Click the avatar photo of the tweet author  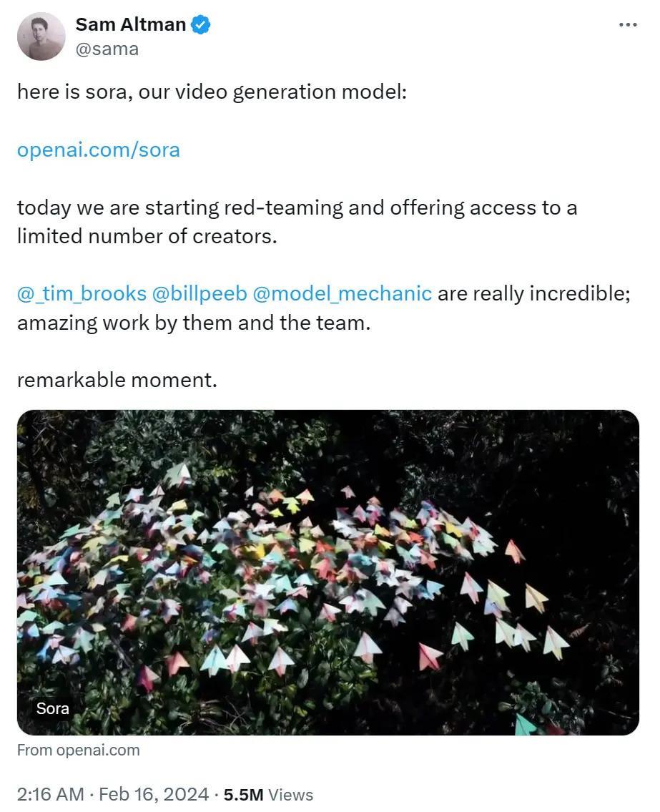click(x=41, y=34)
